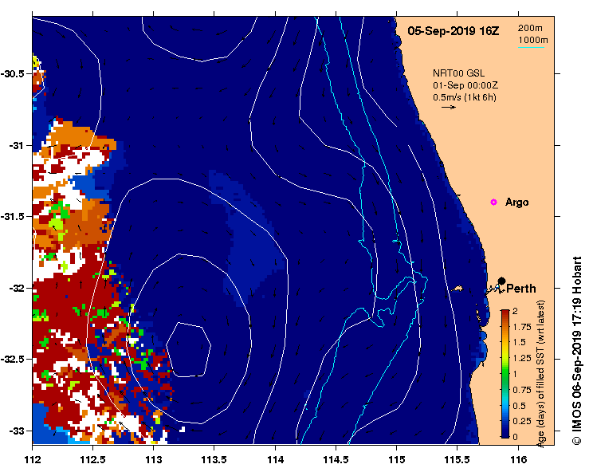Click the yellow patch near top-left corner
This screenshot has height=472, width=589.
click(x=36, y=61)
